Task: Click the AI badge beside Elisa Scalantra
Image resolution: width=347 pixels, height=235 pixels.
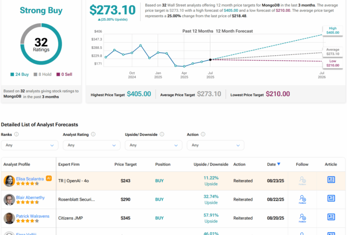Action: tap(49, 178)
